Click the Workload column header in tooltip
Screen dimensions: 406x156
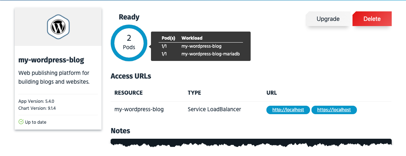[x=192, y=38]
